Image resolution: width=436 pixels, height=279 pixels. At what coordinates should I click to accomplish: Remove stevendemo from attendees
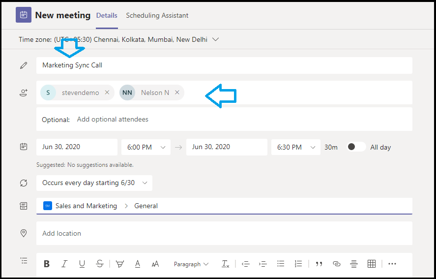[107, 93]
